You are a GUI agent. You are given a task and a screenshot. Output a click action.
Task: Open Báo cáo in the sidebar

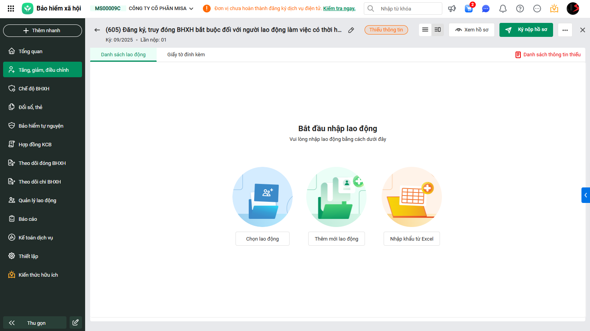click(x=42, y=219)
